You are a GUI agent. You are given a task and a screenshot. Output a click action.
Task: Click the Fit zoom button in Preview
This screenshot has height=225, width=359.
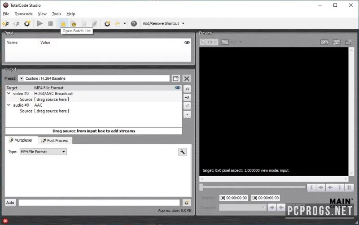(207, 42)
